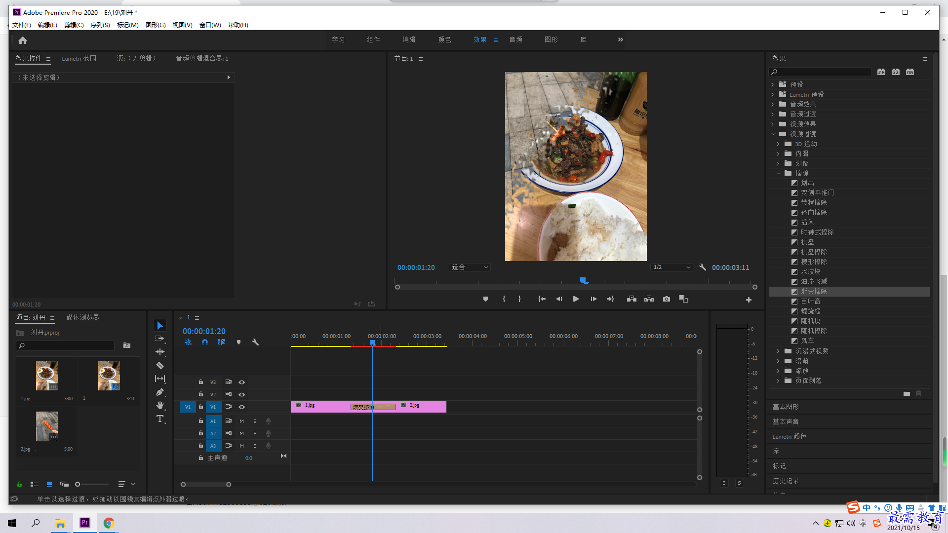This screenshot has width=948, height=533.
Task: Select the Pen tool
Action: coord(160,392)
